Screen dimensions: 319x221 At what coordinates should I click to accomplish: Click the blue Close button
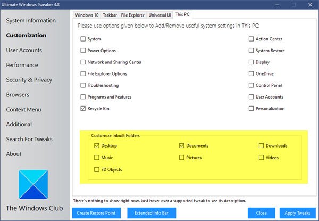coord(262,213)
